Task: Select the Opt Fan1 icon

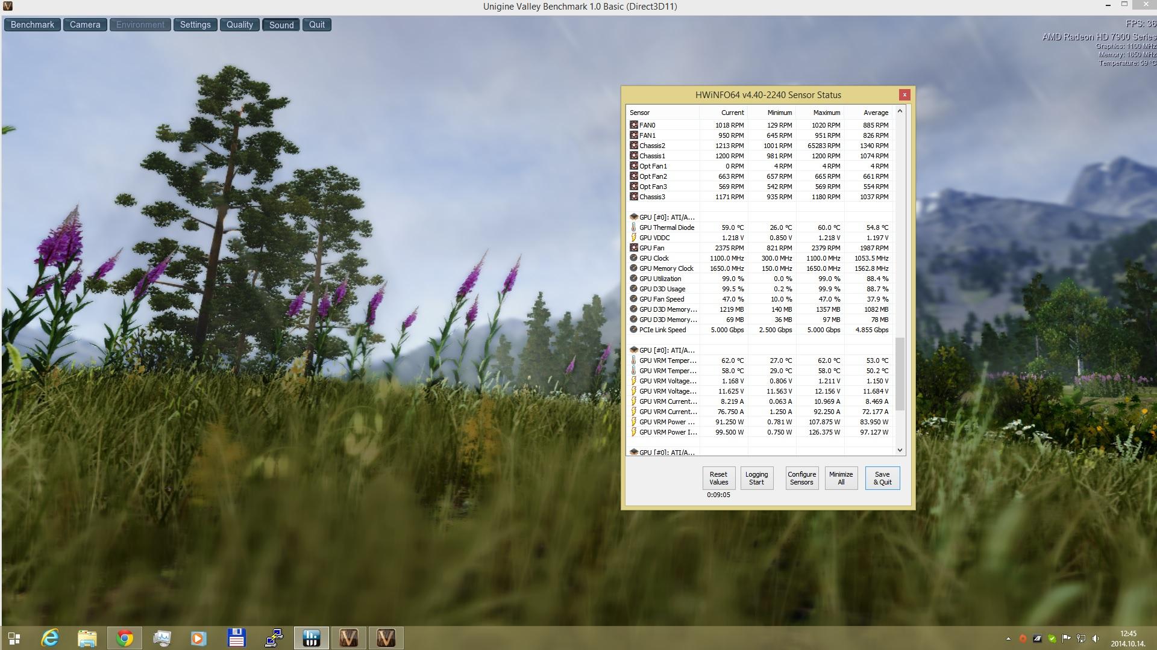Action: [x=633, y=166]
